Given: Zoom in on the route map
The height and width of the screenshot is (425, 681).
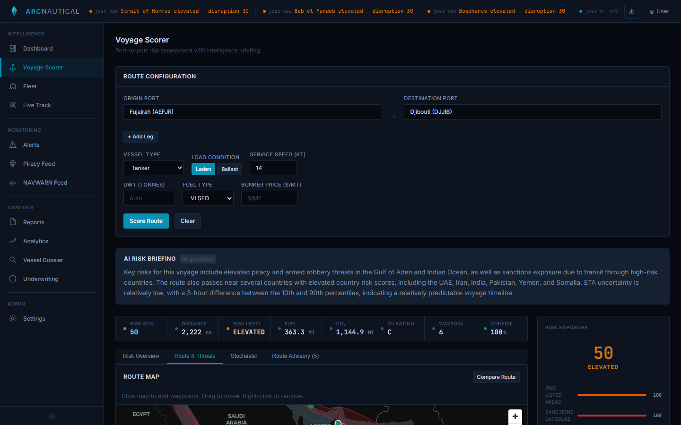Looking at the screenshot, I should coord(515,416).
